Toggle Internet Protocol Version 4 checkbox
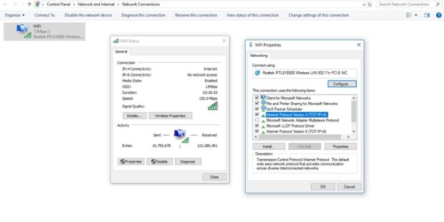Screen dimensions: 444x222 (257, 115)
